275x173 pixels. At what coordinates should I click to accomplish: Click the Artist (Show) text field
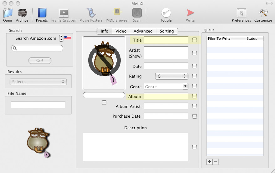click(166, 53)
